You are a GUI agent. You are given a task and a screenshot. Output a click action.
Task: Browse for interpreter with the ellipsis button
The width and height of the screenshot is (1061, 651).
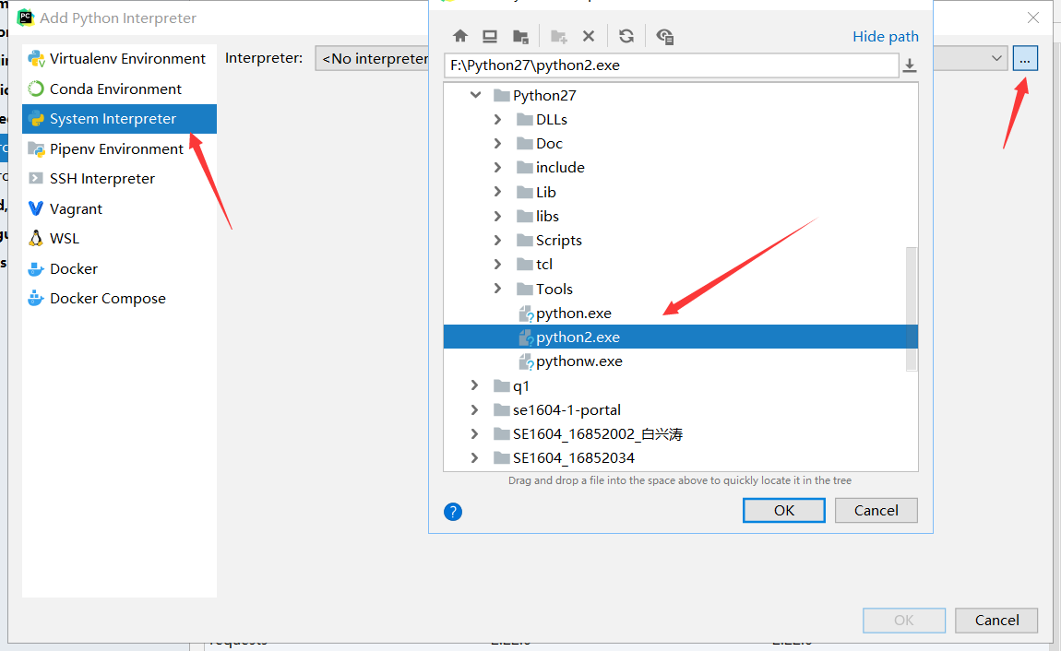click(x=1025, y=59)
